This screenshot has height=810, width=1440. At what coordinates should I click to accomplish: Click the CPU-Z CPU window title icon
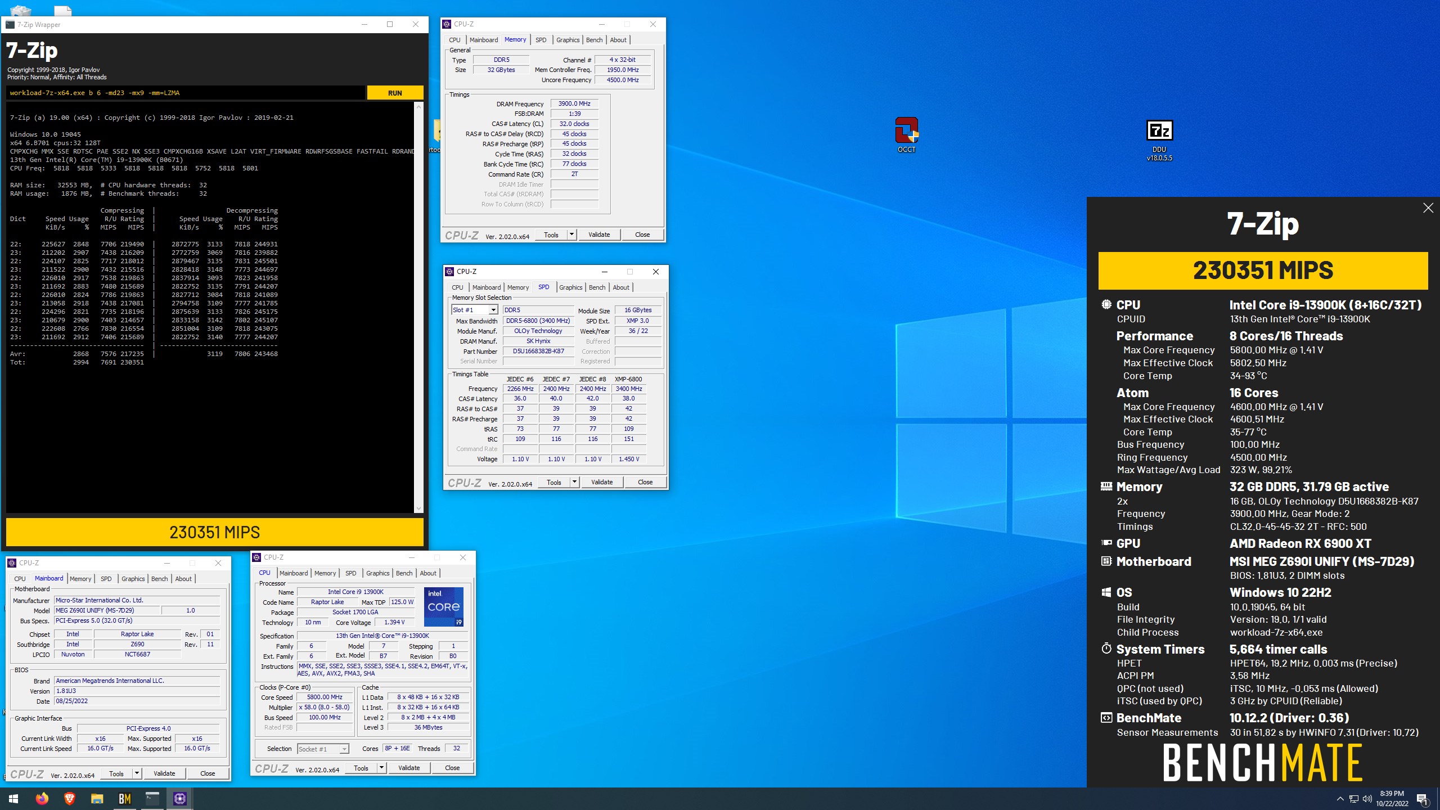click(x=256, y=557)
